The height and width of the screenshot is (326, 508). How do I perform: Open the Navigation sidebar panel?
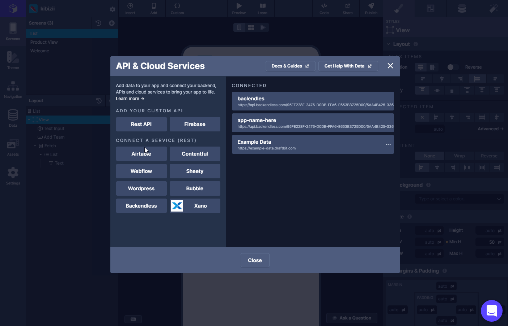[x=13, y=89]
